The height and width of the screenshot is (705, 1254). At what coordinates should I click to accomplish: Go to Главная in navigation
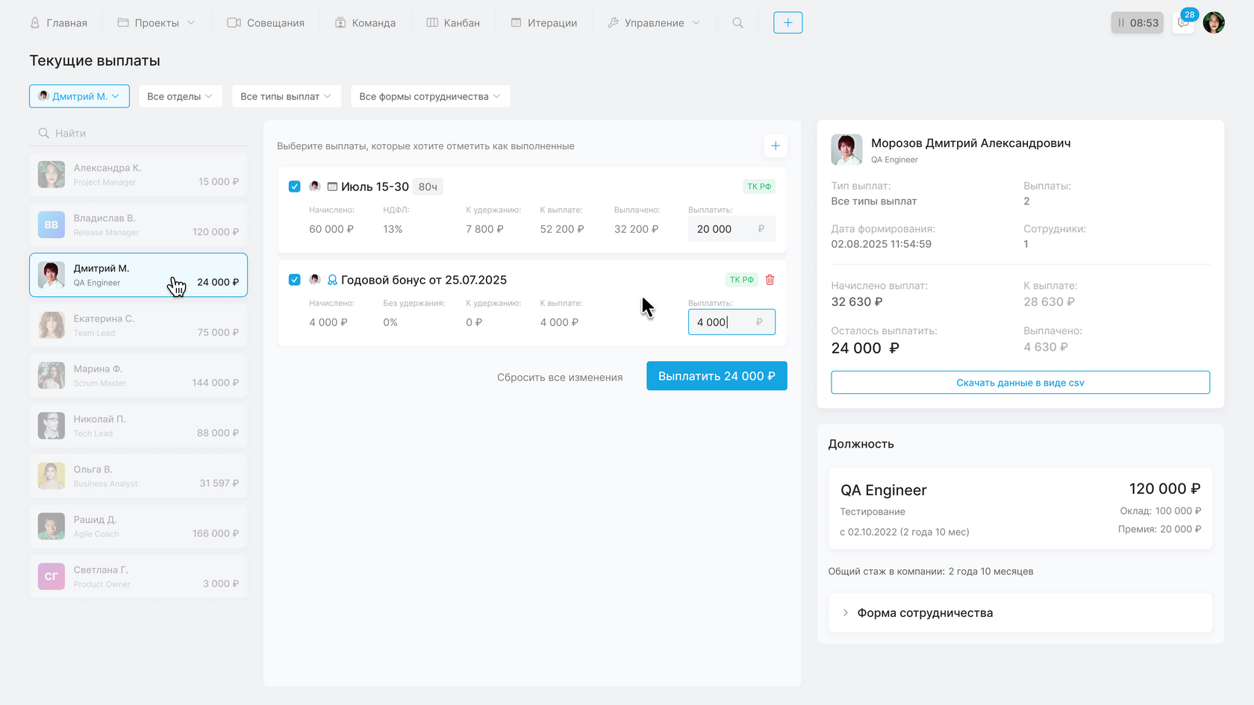59,22
